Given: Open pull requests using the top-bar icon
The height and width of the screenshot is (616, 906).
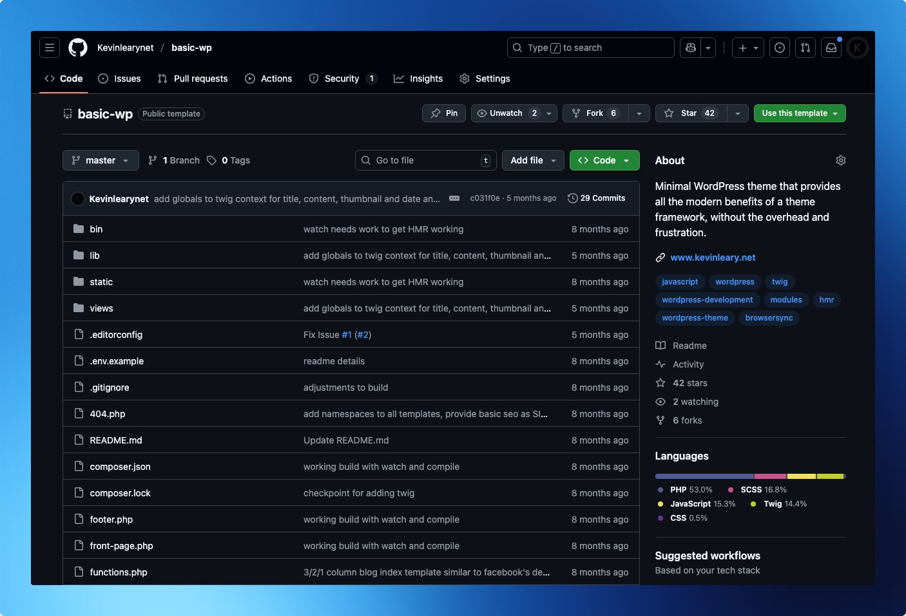Looking at the screenshot, I should tap(805, 47).
